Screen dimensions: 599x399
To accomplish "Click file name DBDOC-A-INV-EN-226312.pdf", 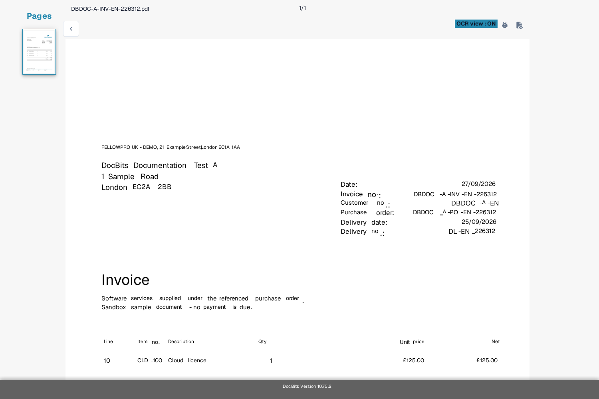I will pyautogui.click(x=110, y=9).
